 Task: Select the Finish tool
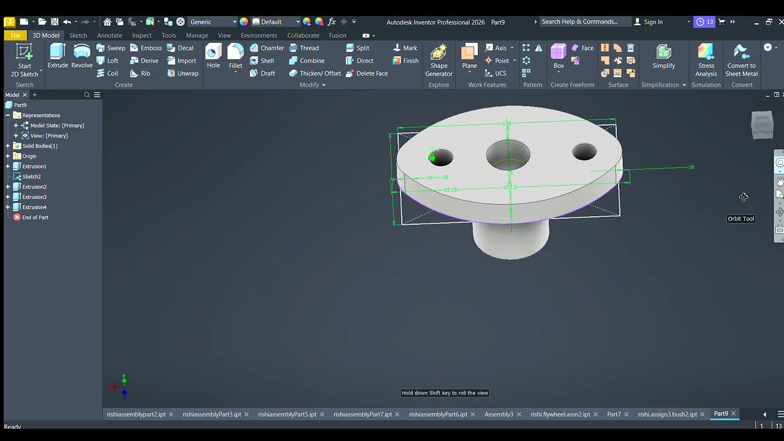tap(405, 61)
